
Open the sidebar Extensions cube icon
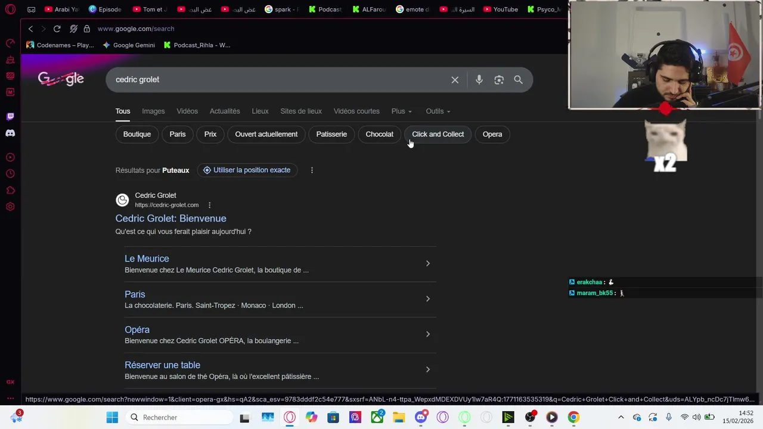point(10,191)
